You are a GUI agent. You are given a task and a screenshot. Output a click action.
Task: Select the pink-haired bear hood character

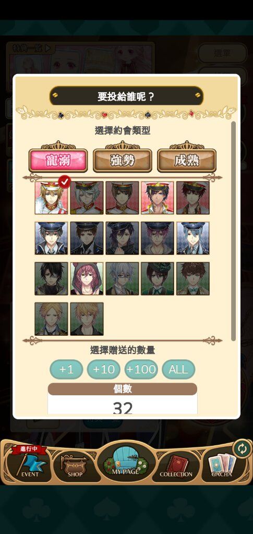click(x=87, y=278)
